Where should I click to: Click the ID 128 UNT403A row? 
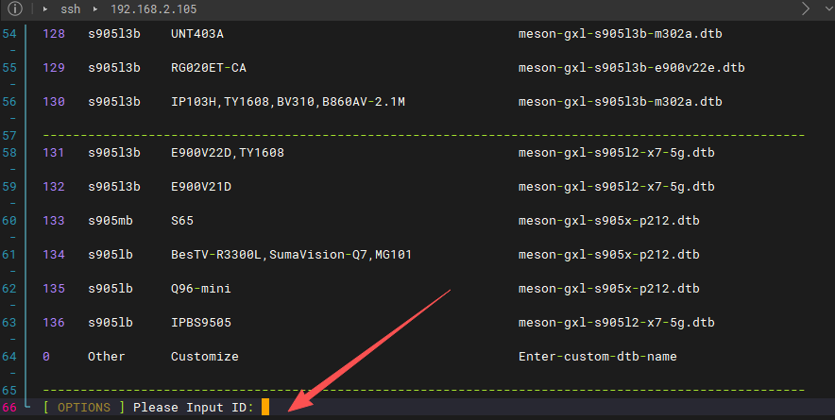coord(197,34)
